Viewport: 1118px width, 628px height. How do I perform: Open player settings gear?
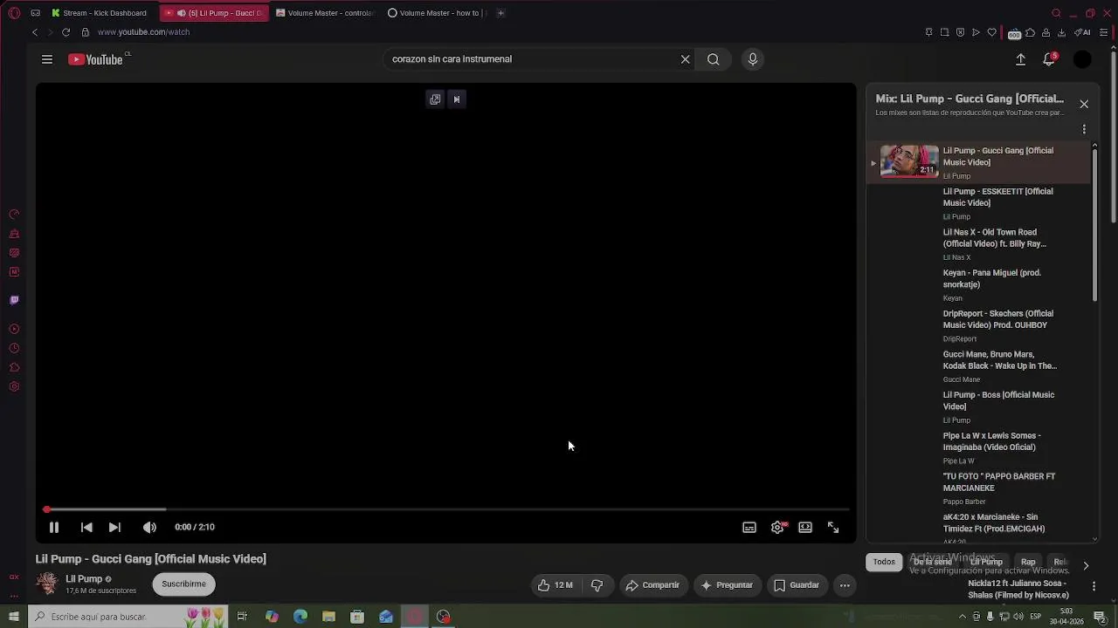[777, 527]
